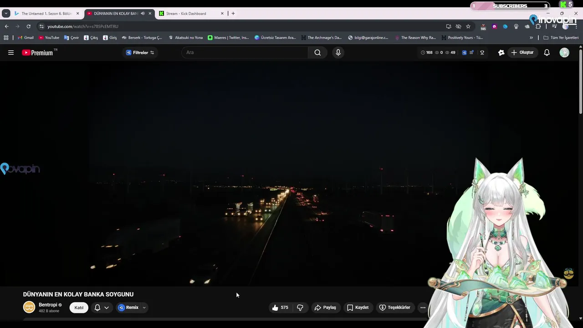Screen dimensions: 583x328
Task: Click the Teşekkürler thanks button
Action: click(395, 307)
